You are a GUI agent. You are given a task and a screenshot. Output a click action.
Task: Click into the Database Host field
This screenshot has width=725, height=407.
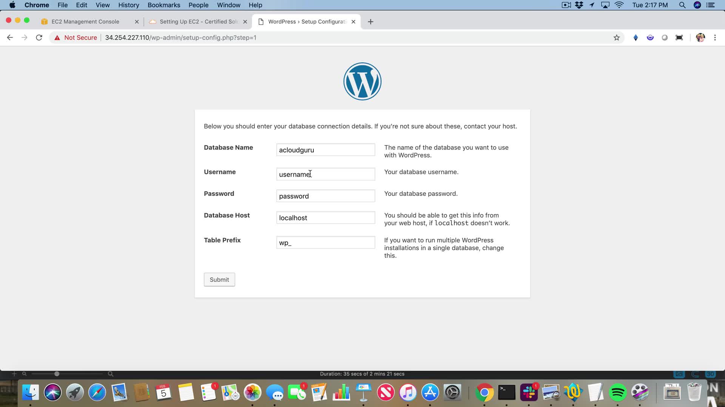point(325,218)
